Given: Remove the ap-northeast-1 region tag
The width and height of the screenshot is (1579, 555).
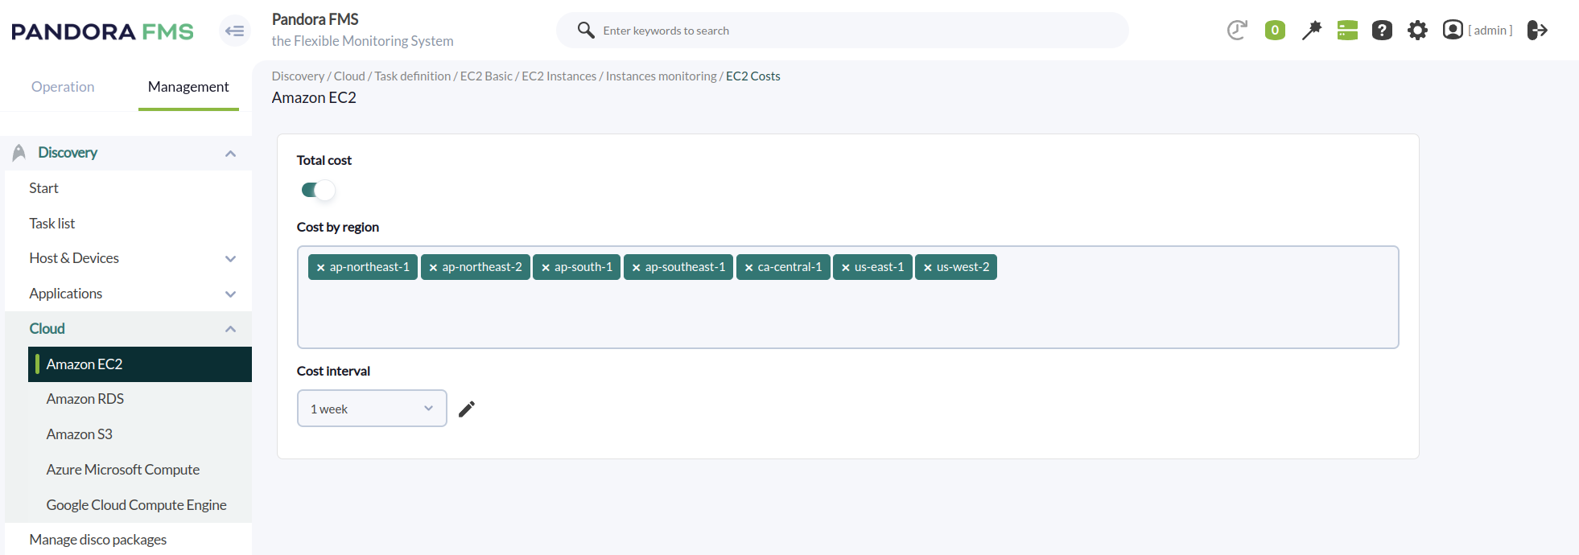Looking at the screenshot, I should click(x=320, y=268).
